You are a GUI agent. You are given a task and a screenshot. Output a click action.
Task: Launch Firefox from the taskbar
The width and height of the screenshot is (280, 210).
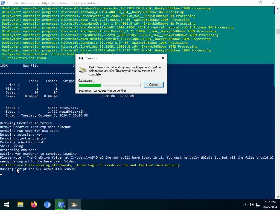(34, 205)
